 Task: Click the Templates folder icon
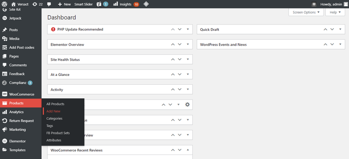click(x=5, y=150)
